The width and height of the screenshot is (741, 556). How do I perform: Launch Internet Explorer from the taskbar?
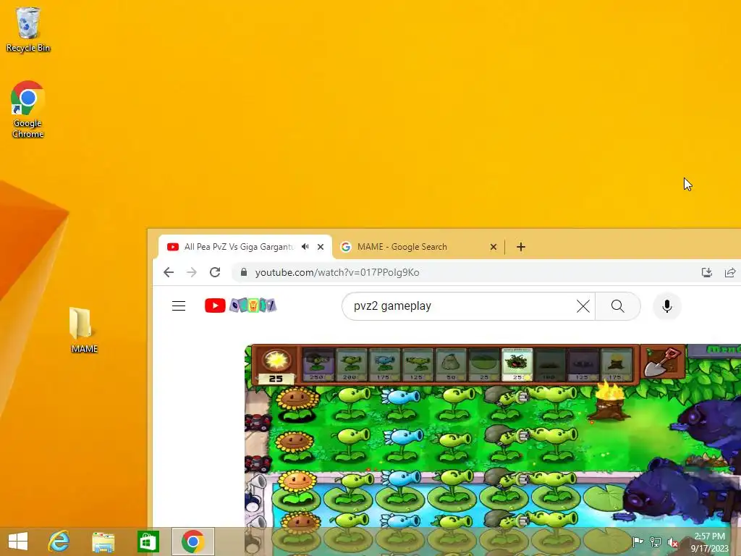click(x=59, y=542)
